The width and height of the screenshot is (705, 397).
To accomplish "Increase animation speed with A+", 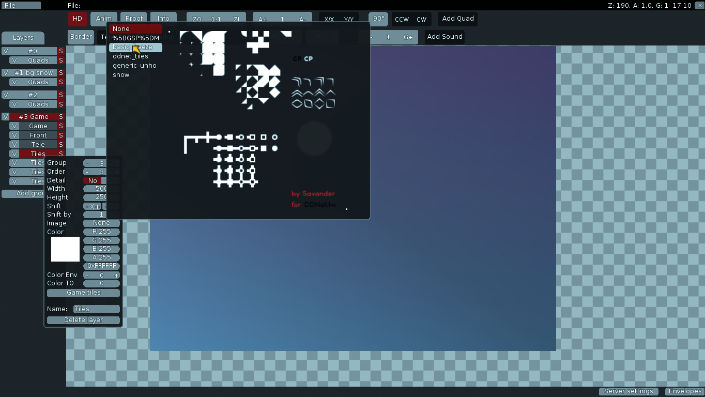I will point(263,20).
